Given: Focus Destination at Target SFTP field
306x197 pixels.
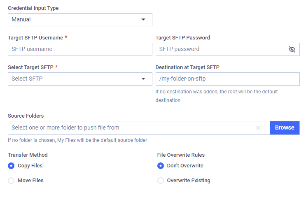Looking at the screenshot, I should pyautogui.click(x=228, y=79).
